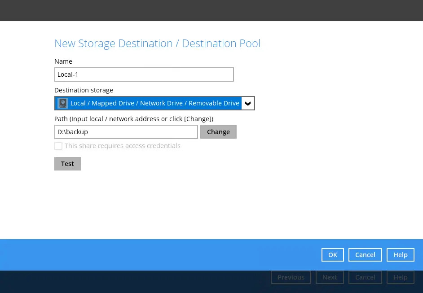The image size is (423, 293).
Task: Click the dimmed Next button
Action: pos(330,277)
